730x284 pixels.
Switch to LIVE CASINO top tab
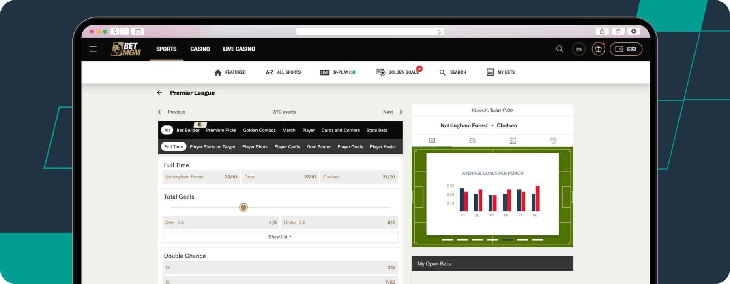pos(239,49)
